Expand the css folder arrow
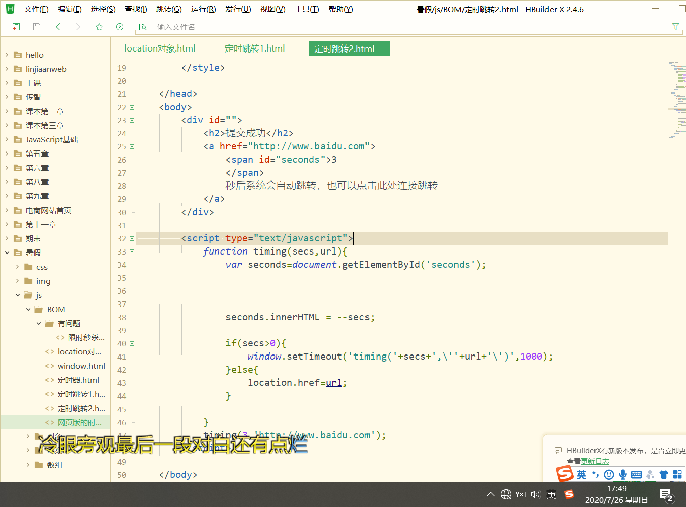The width and height of the screenshot is (686, 507). click(x=17, y=267)
